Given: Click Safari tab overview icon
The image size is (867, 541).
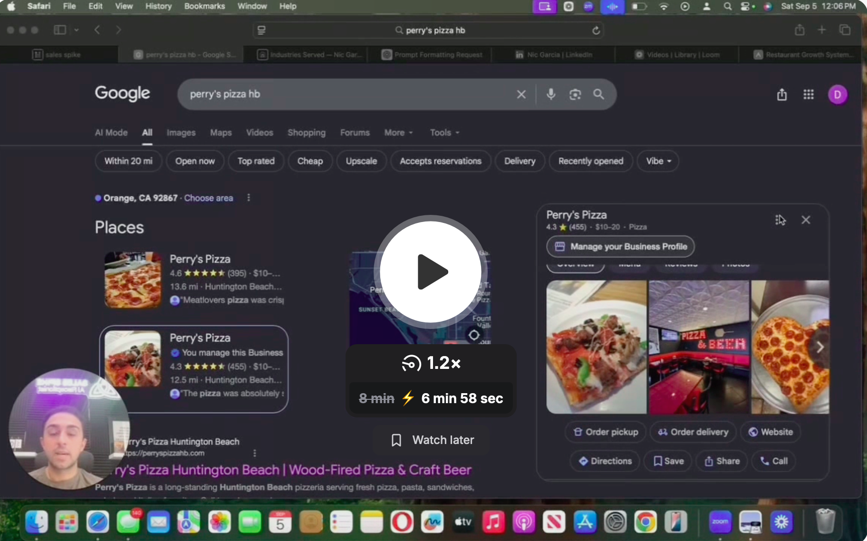Looking at the screenshot, I should coord(845,30).
